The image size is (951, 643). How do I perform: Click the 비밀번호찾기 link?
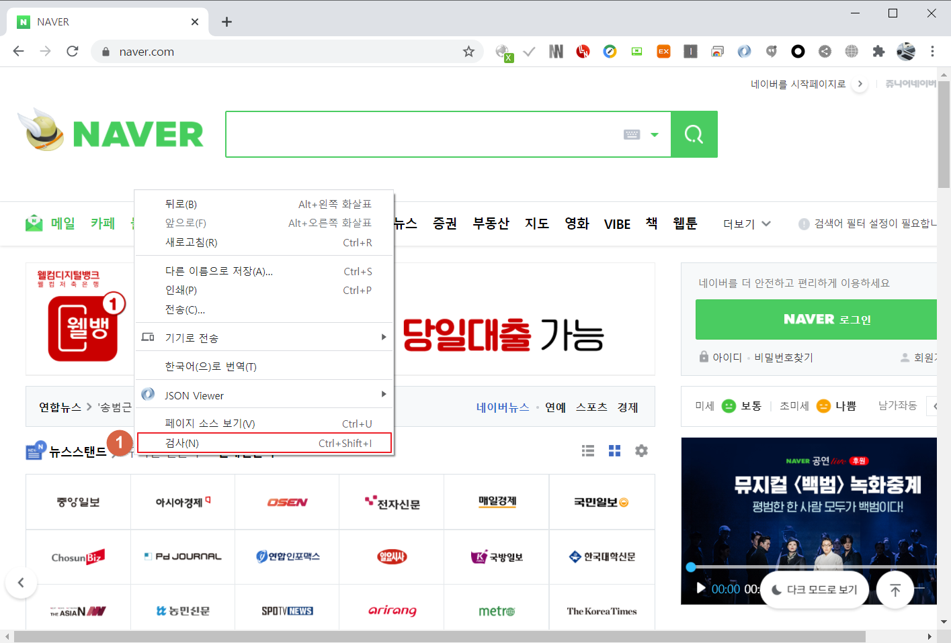click(784, 358)
